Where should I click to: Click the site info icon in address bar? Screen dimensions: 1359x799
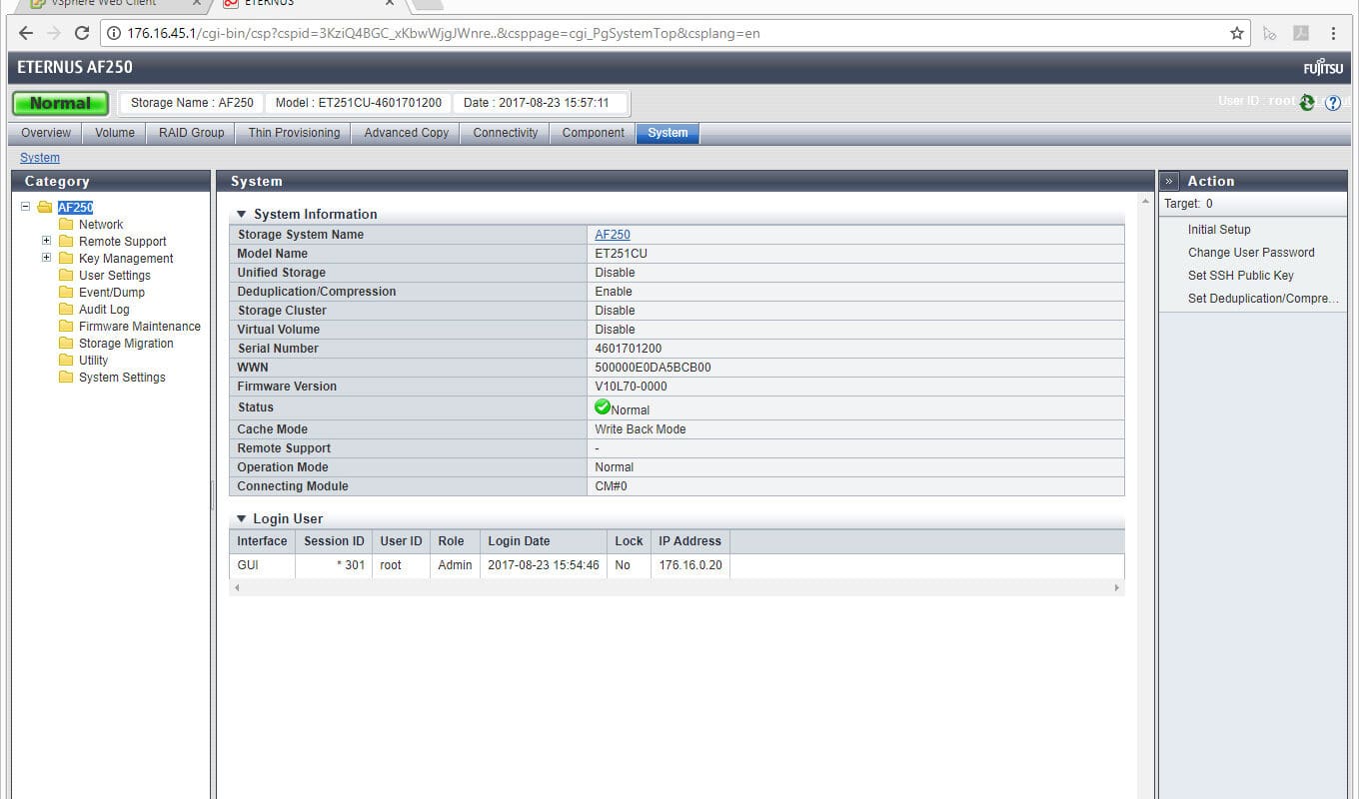click(115, 33)
